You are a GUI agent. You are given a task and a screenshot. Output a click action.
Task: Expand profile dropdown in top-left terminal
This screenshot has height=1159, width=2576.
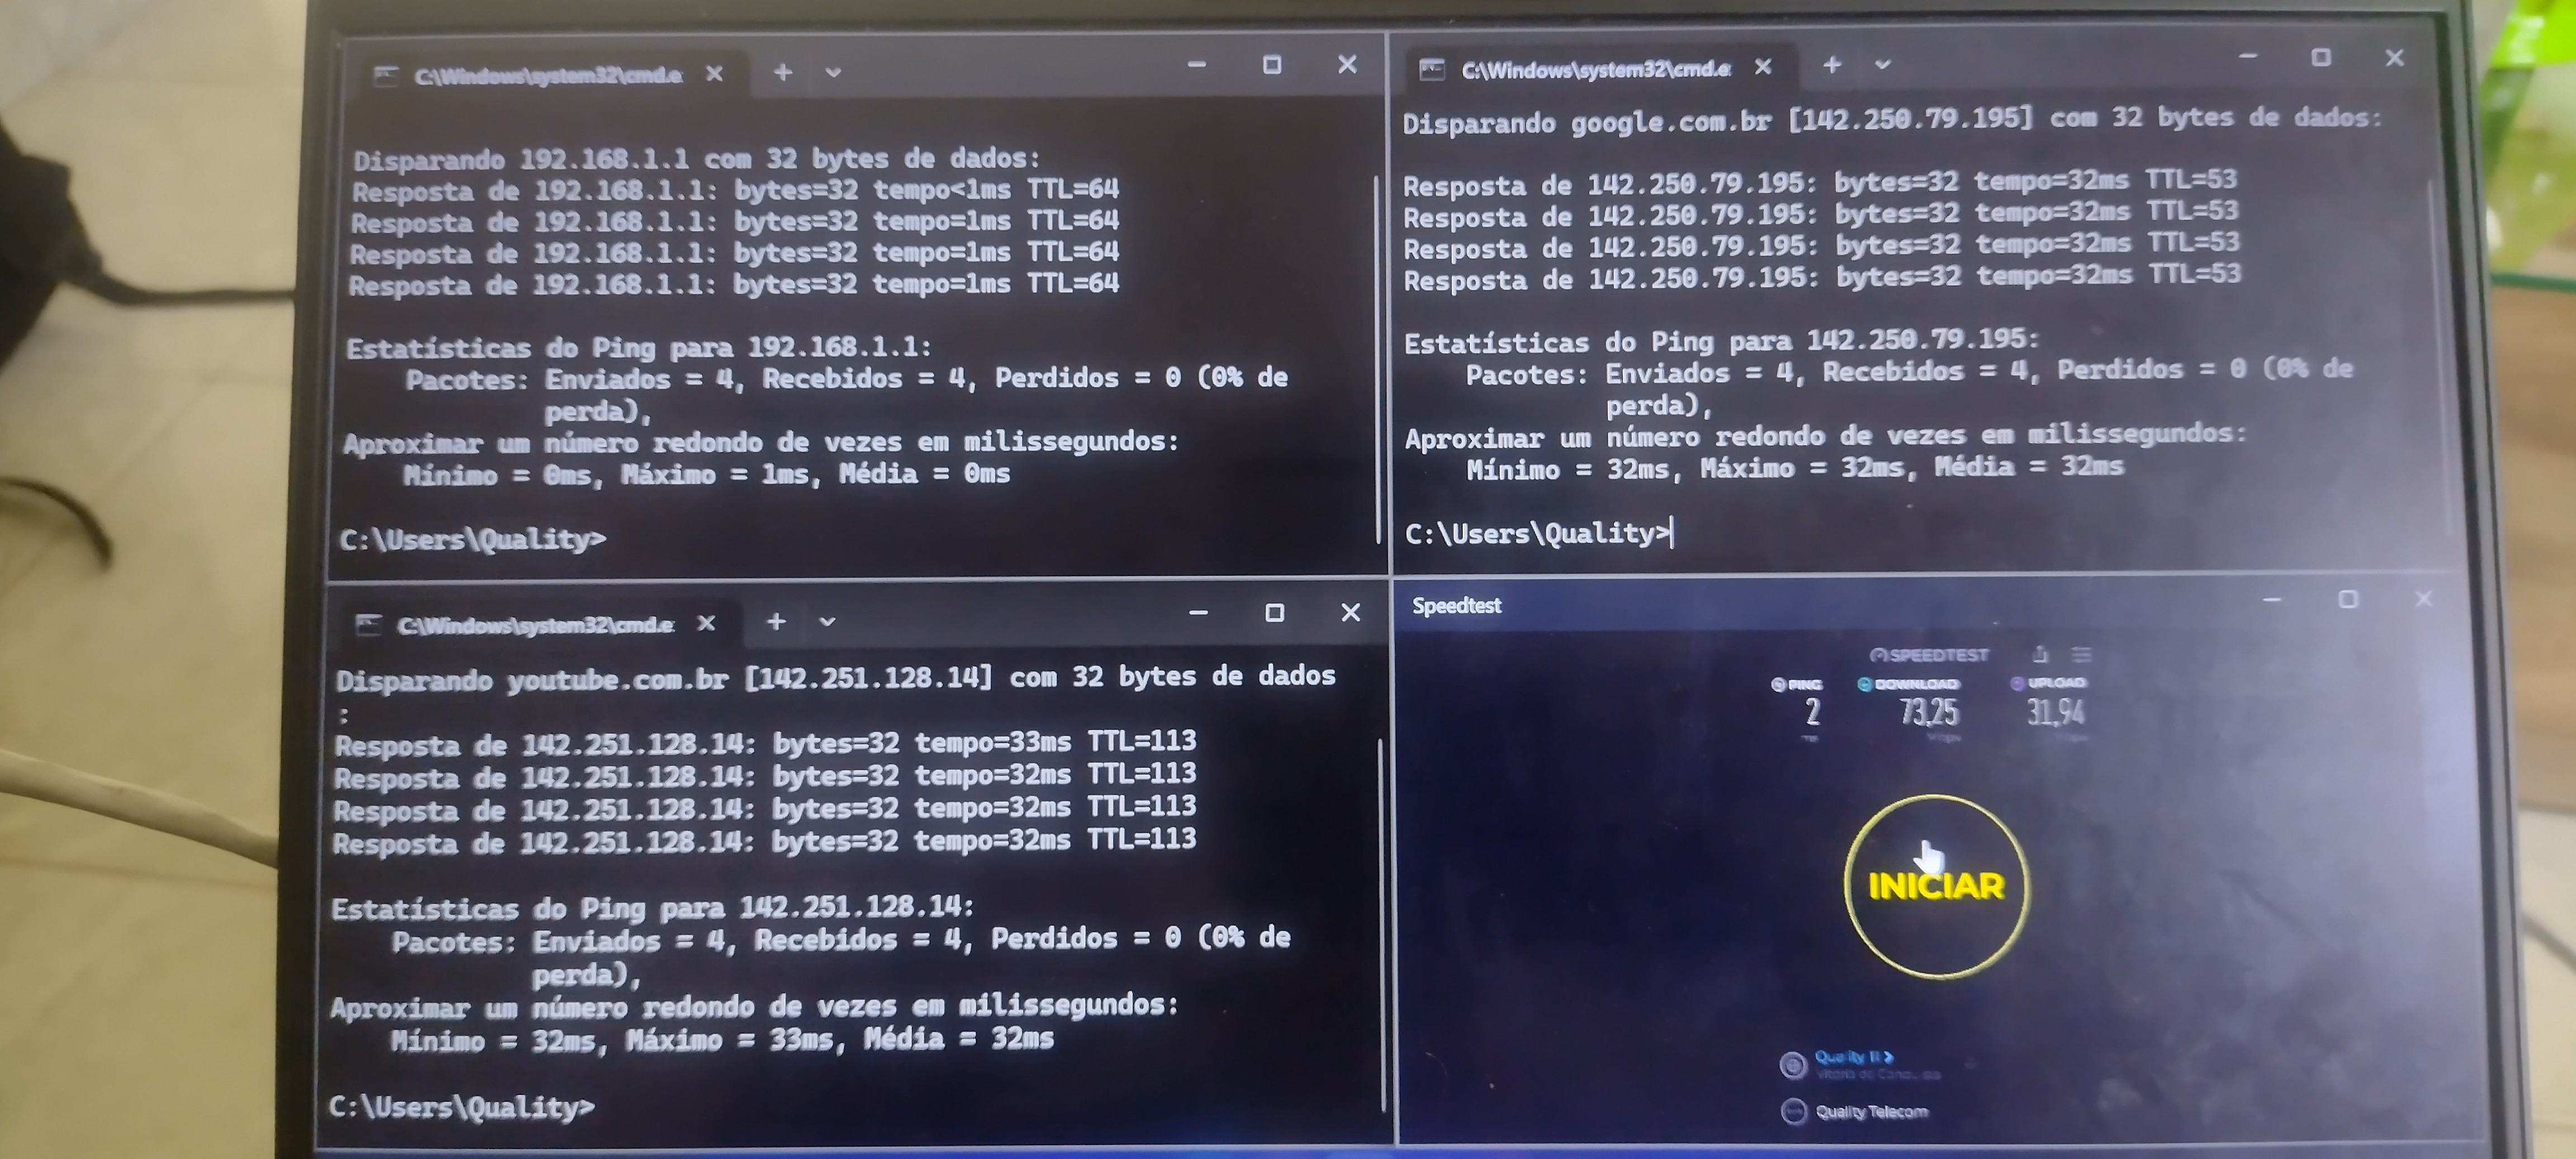833,72
